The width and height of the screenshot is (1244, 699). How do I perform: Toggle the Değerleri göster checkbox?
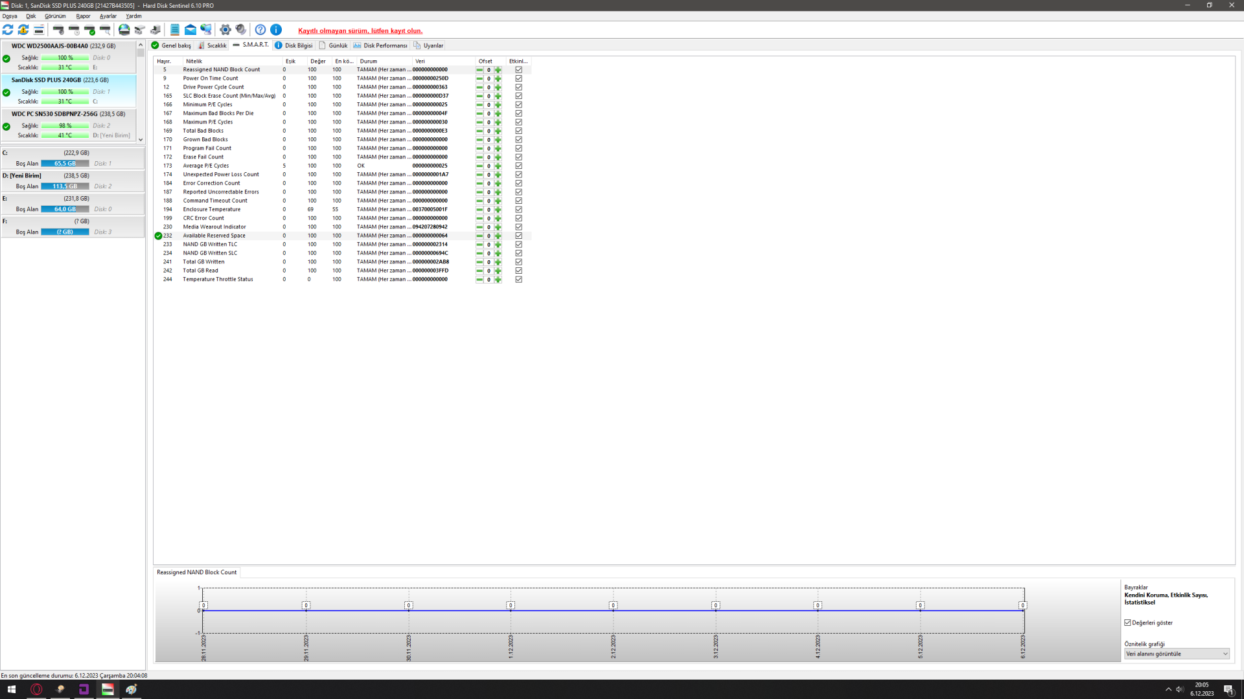point(1128,623)
